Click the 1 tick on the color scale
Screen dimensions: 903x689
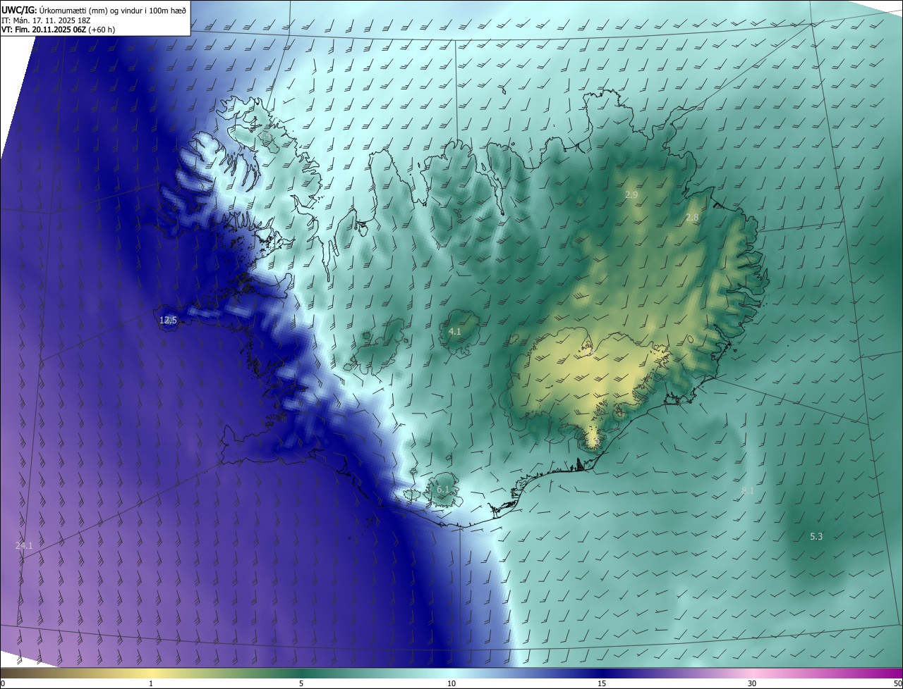[x=151, y=683]
